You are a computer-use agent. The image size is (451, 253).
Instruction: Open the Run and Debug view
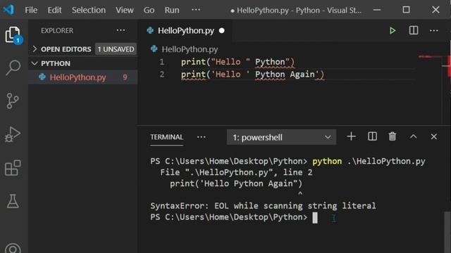tap(13, 134)
